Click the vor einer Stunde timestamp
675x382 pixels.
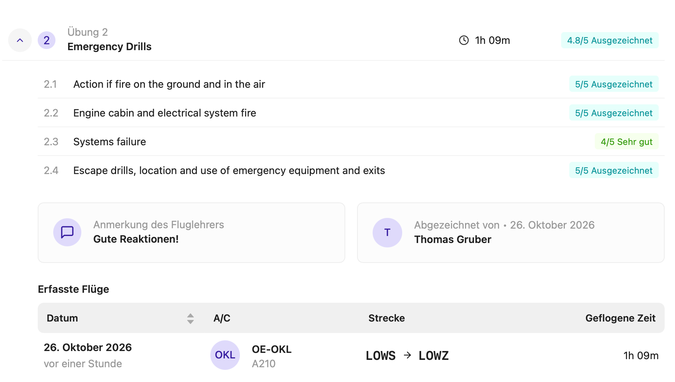[x=83, y=364]
